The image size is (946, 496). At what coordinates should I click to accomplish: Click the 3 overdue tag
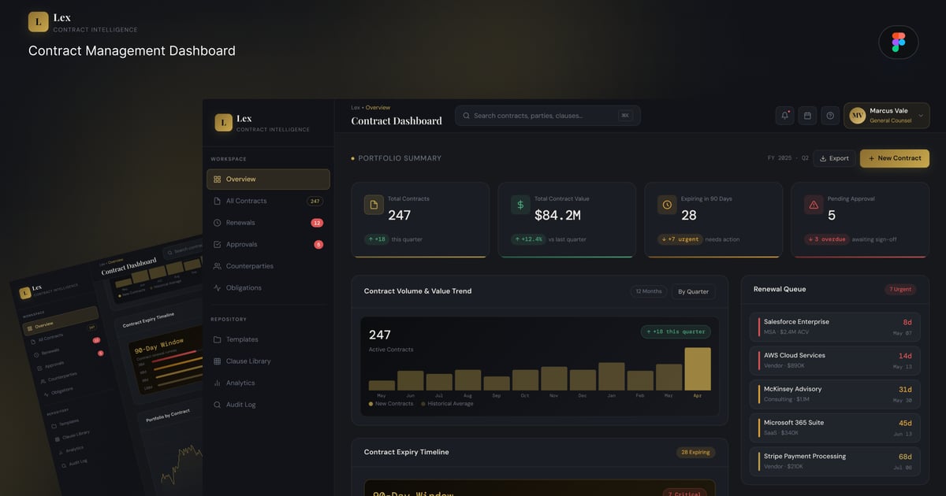point(826,239)
